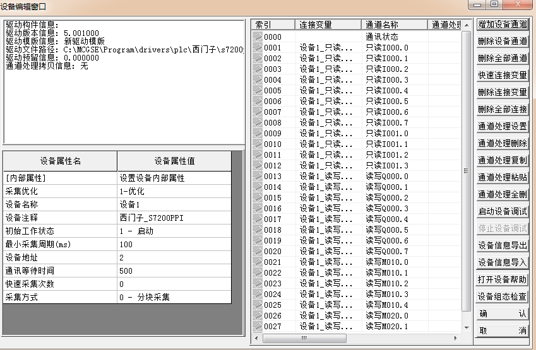
Task: Click the icon beside index 0021
Action: pos(258,262)
